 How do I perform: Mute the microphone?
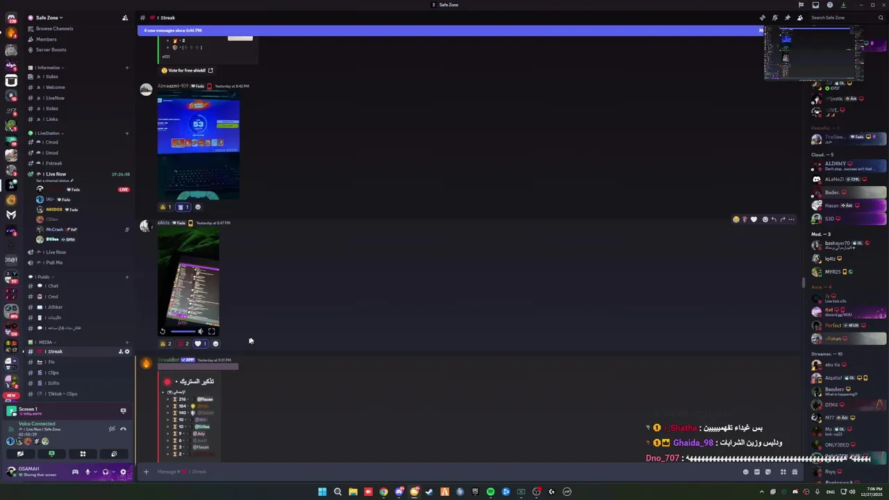tap(88, 472)
